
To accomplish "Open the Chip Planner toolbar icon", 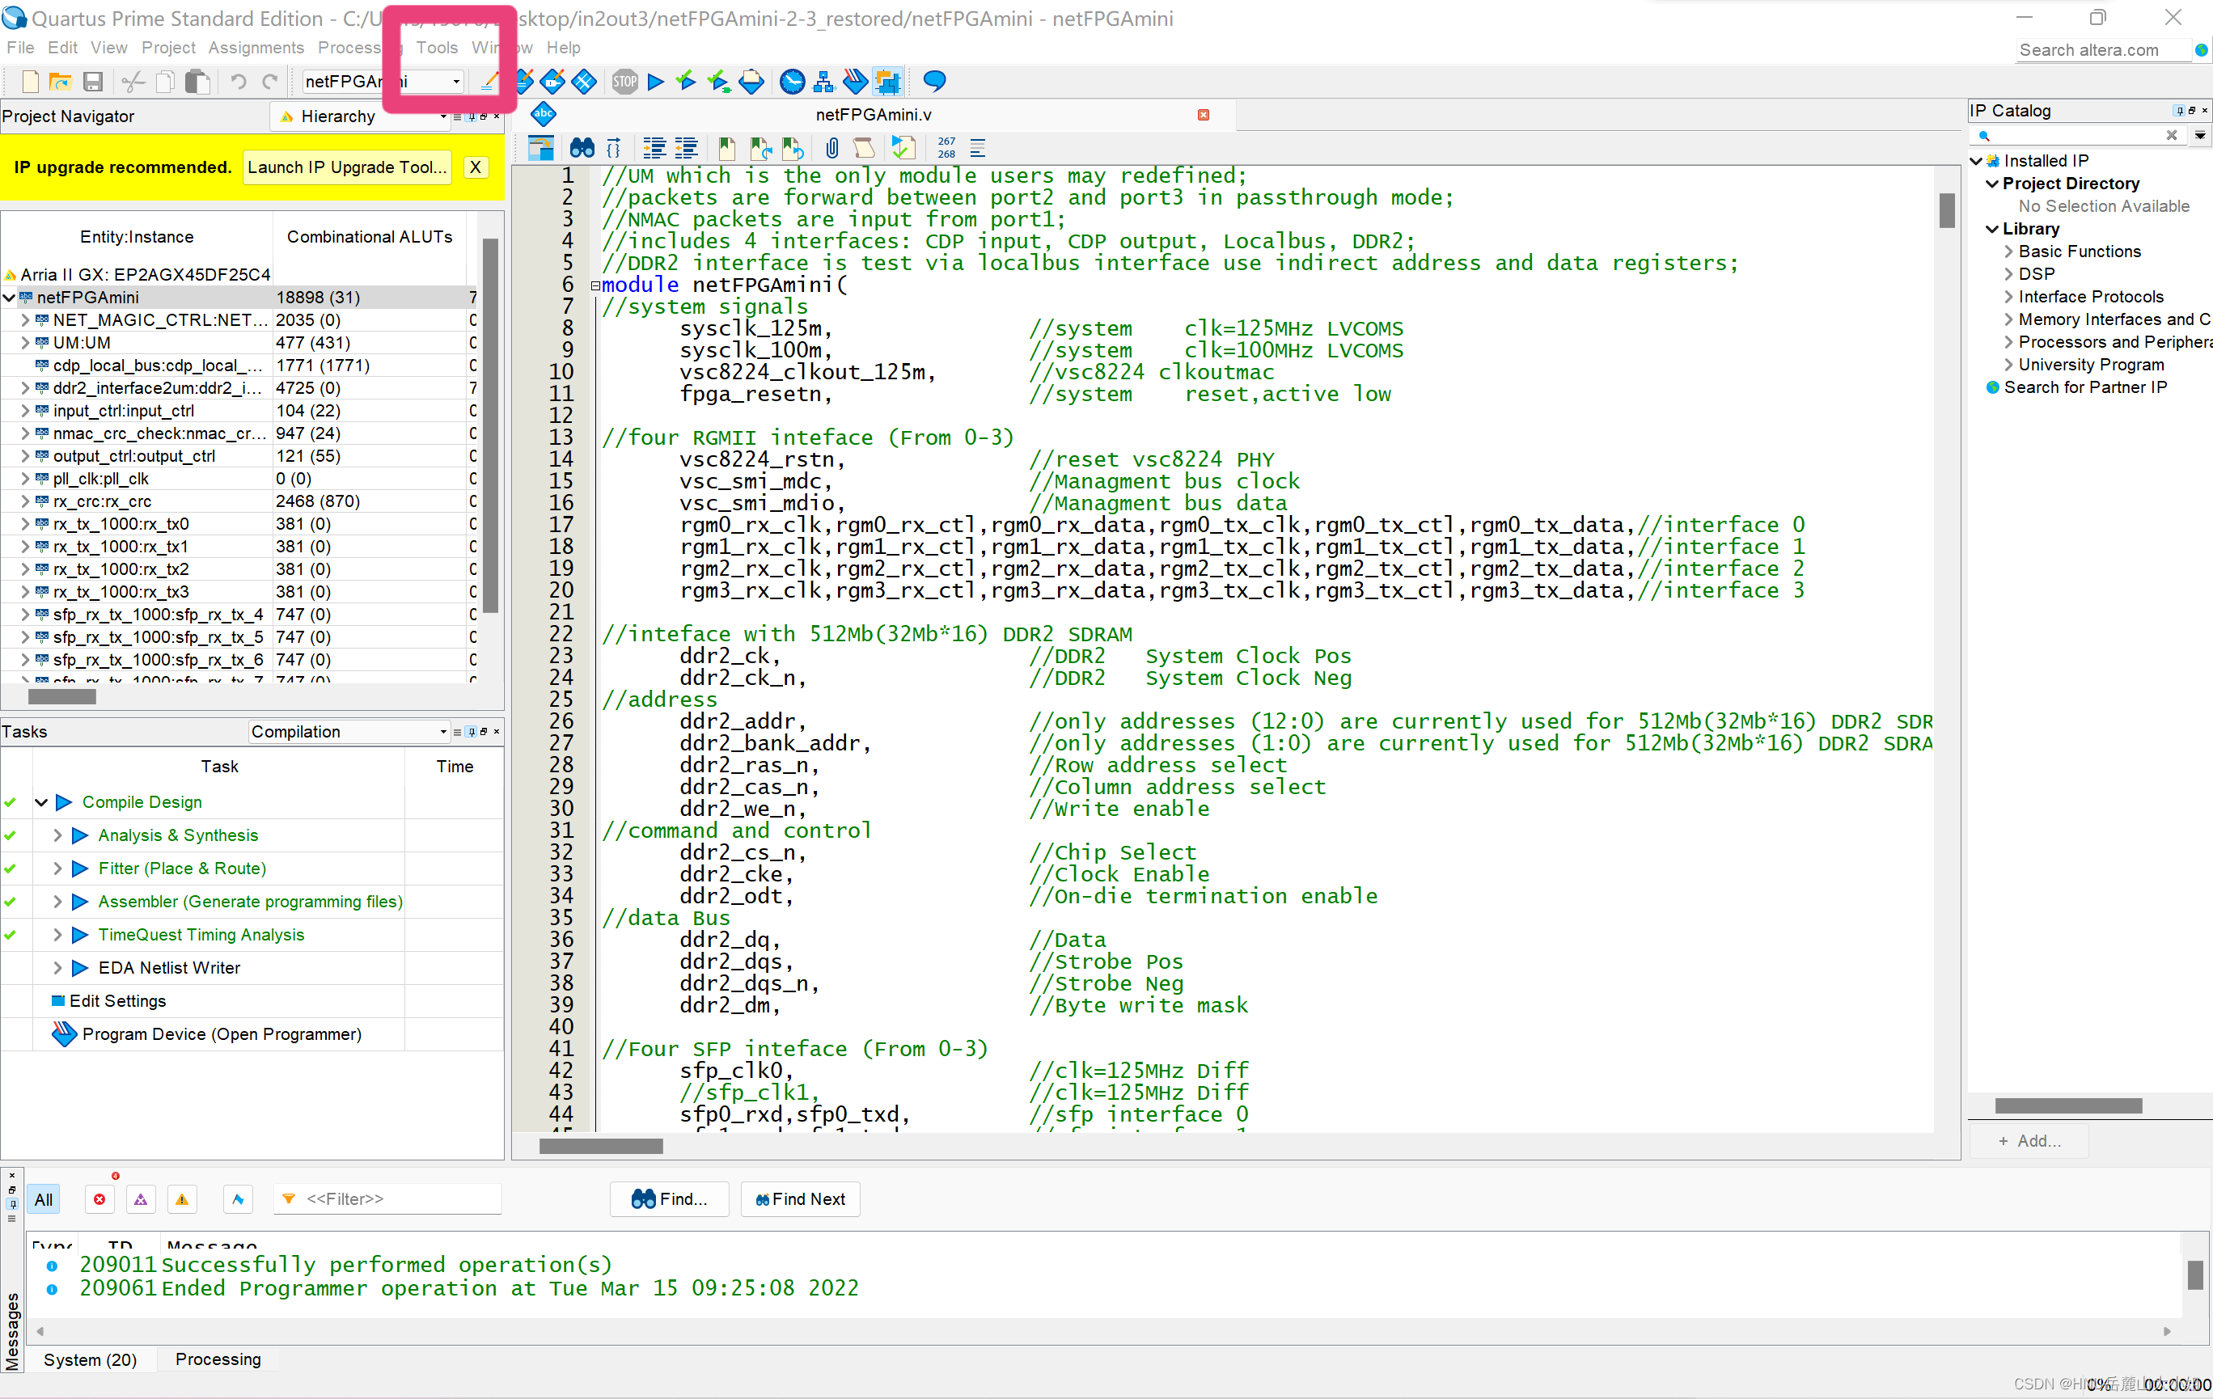I will [x=886, y=82].
